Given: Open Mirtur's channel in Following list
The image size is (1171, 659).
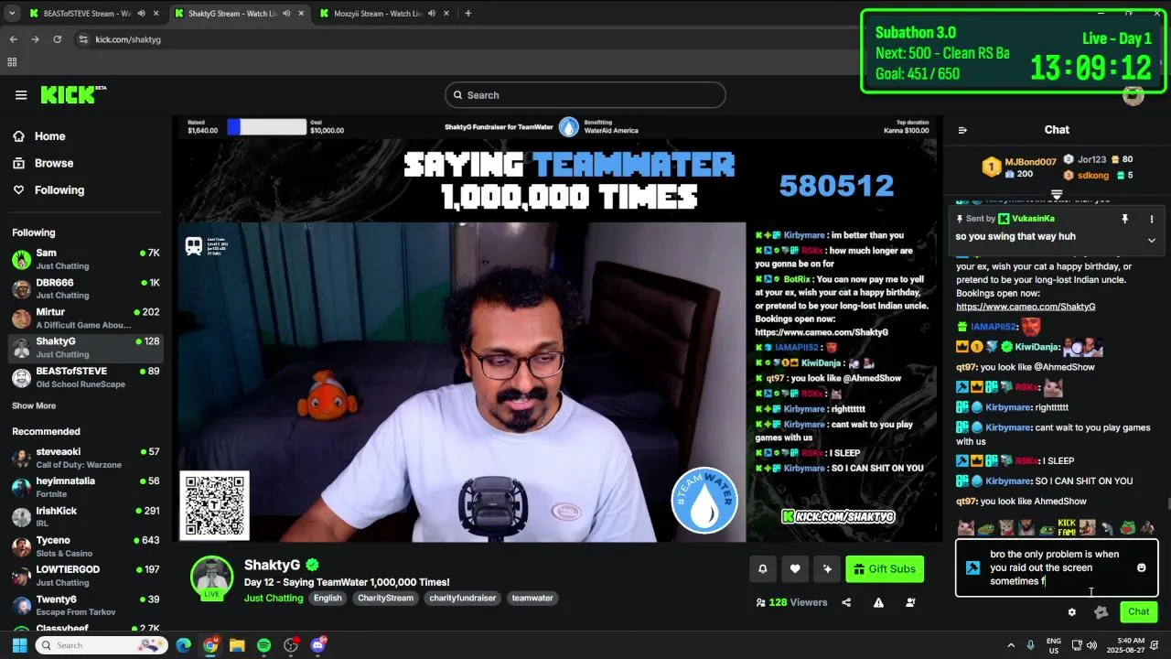Looking at the screenshot, I should [86, 319].
